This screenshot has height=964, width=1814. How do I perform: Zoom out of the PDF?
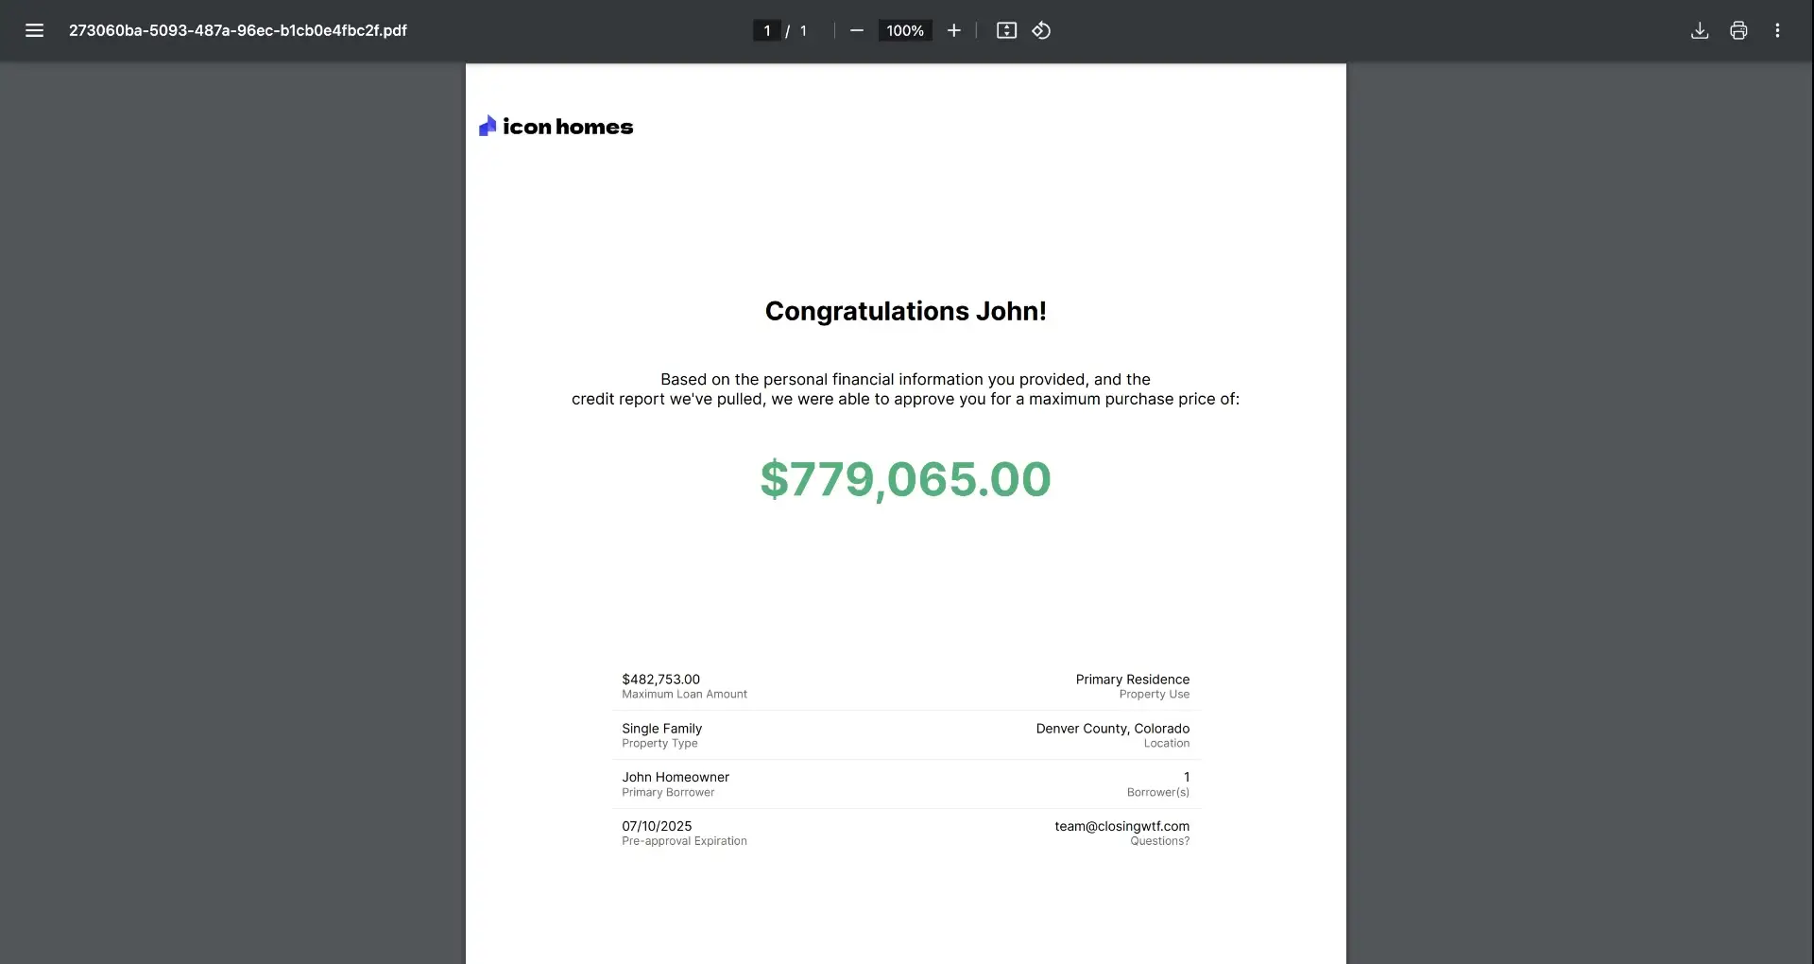coord(856,30)
